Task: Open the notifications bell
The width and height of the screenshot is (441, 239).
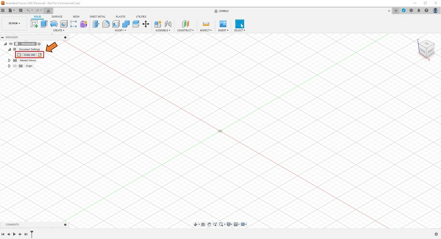Action: click(x=419, y=10)
